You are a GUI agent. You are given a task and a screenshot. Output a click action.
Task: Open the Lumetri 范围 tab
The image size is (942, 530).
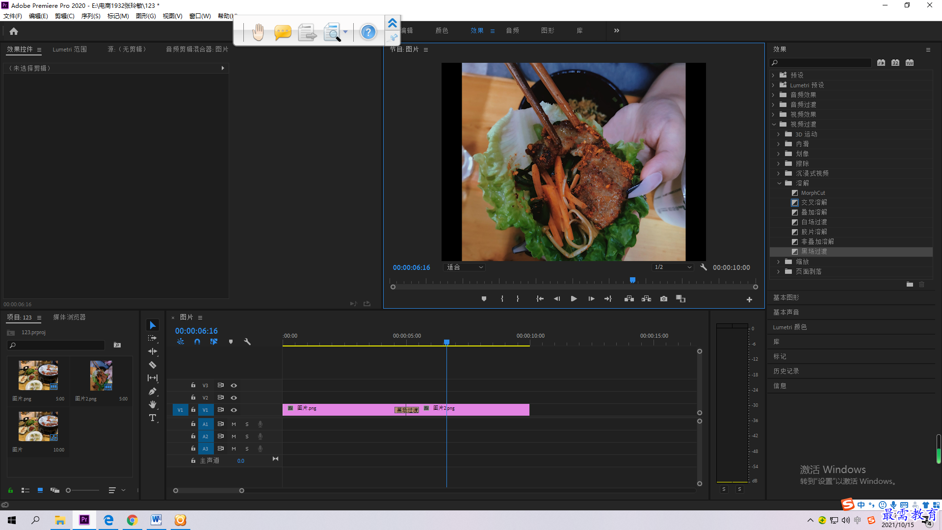coord(70,50)
